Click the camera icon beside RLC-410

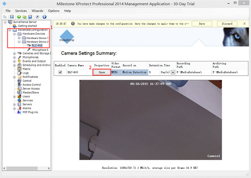29,46
